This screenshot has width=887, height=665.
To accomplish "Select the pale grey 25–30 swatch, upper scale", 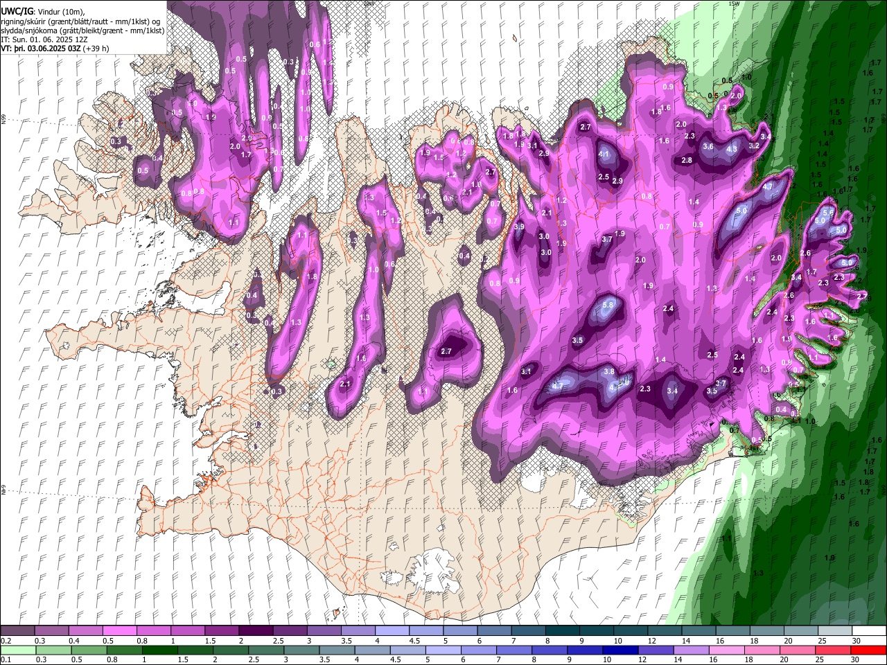I will [x=835, y=631].
